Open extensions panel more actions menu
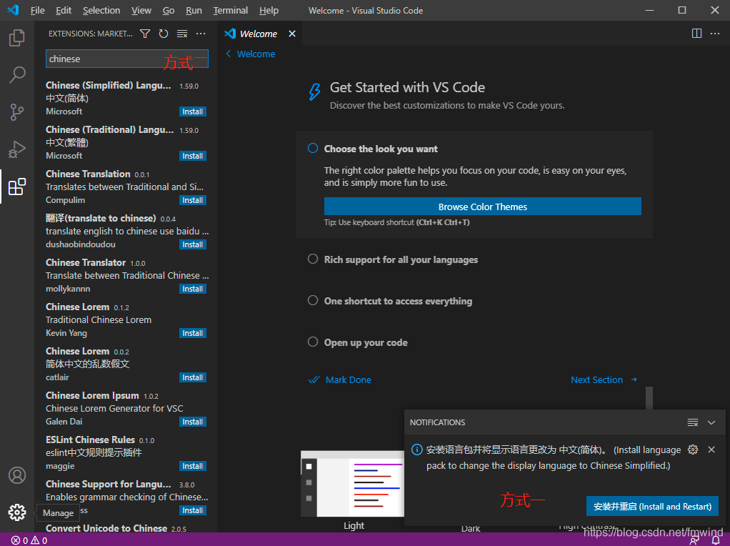 tap(201, 34)
